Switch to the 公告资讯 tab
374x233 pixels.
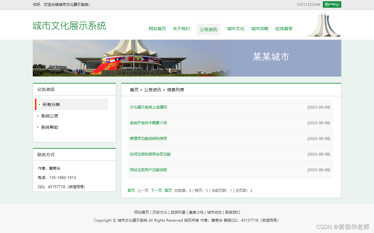[208, 29]
